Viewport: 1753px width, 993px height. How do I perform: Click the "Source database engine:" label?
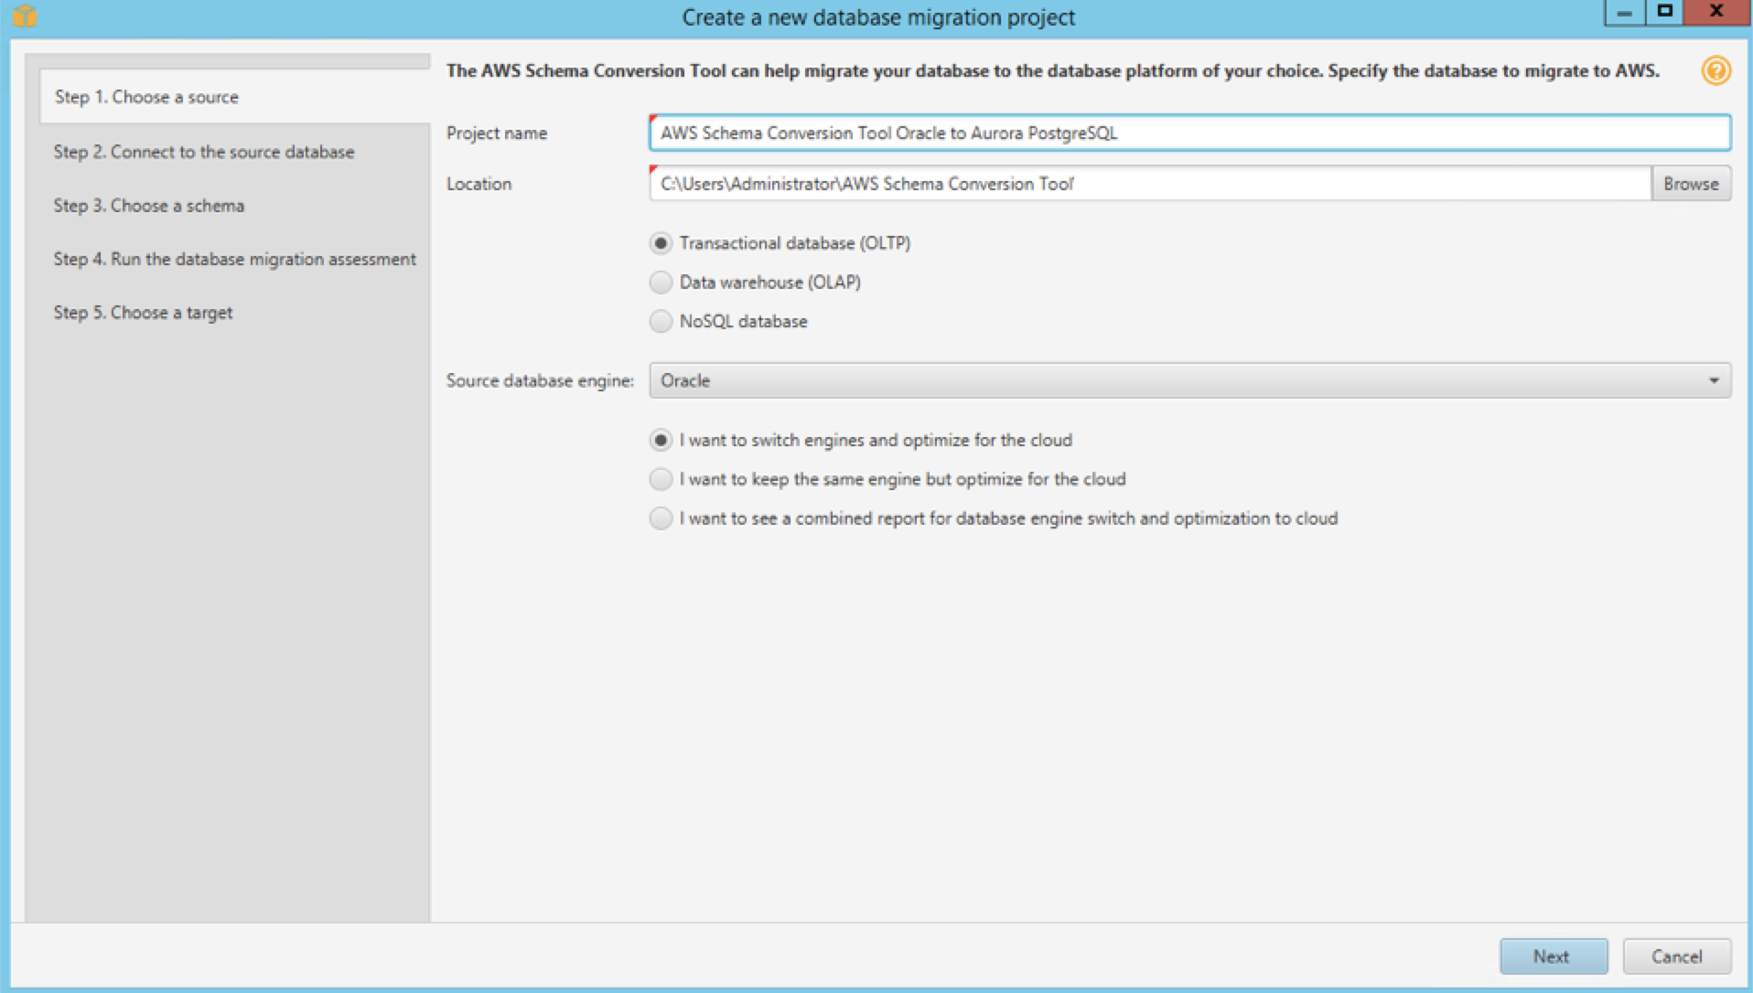pyautogui.click(x=540, y=380)
